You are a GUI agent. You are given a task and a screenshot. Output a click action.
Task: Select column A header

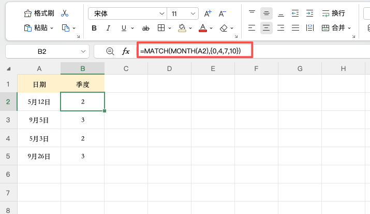tap(39, 68)
